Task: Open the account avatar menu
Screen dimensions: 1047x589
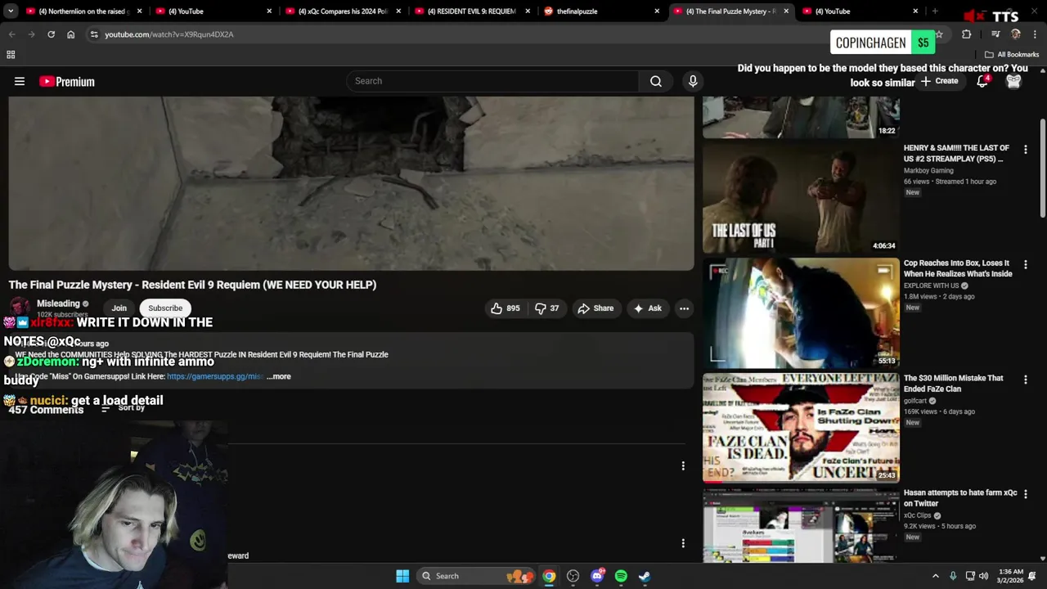Action: click(x=1013, y=81)
